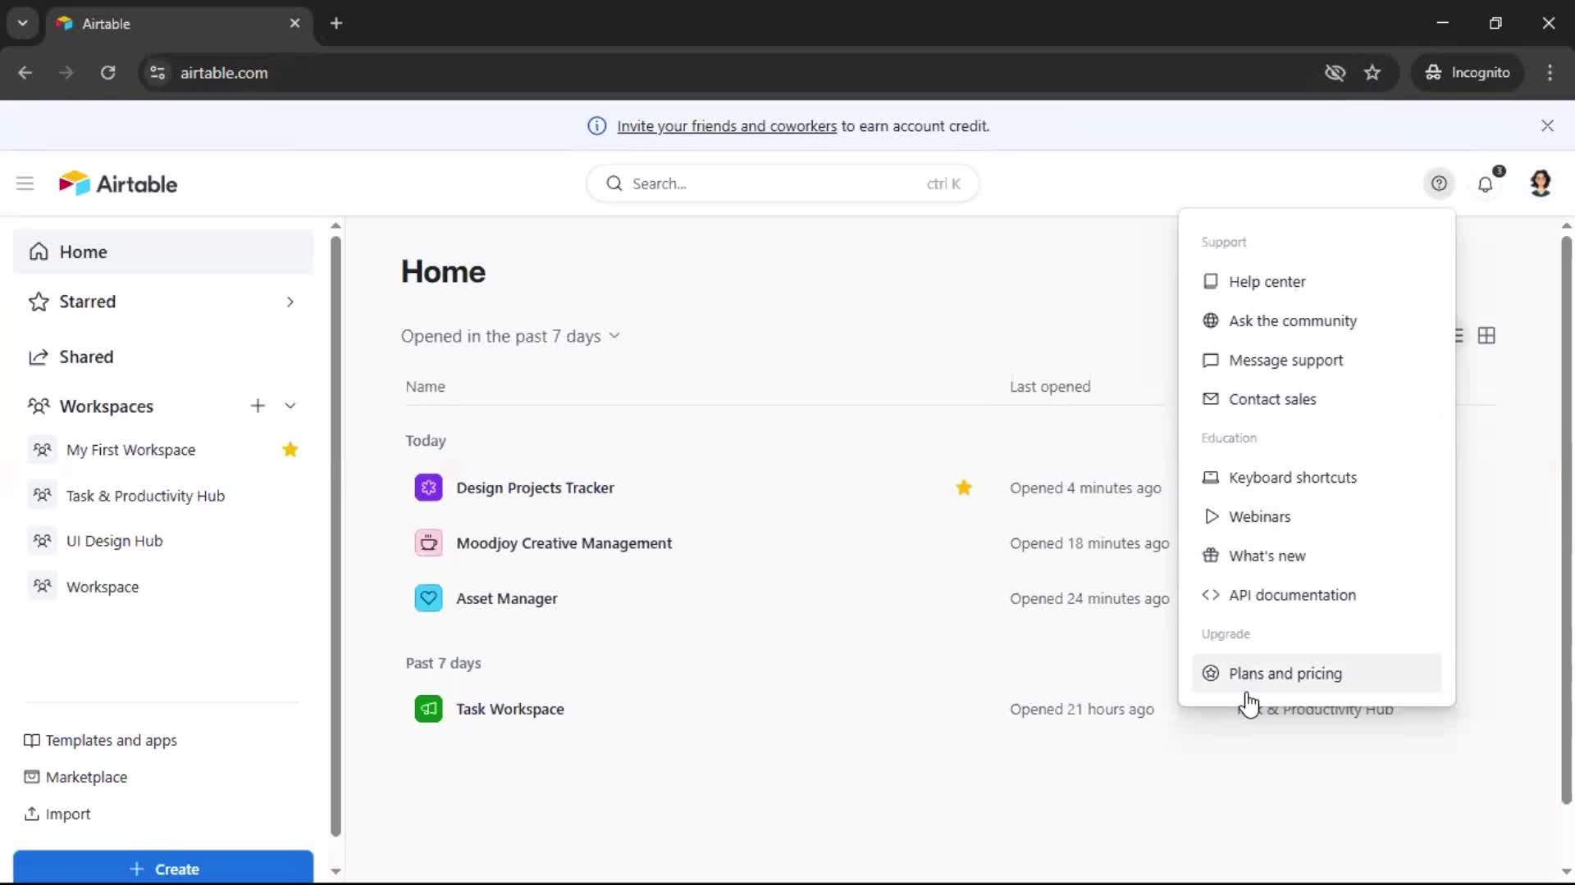Image resolution: width=1575 pixels, height=885 pixels.
Task: Reload the page
Action: point(107,72)
